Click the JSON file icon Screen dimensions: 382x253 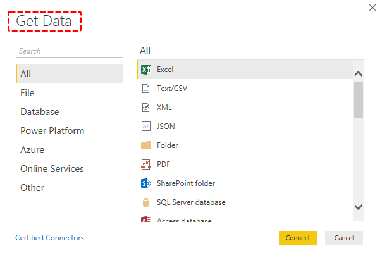coord(146,126)
